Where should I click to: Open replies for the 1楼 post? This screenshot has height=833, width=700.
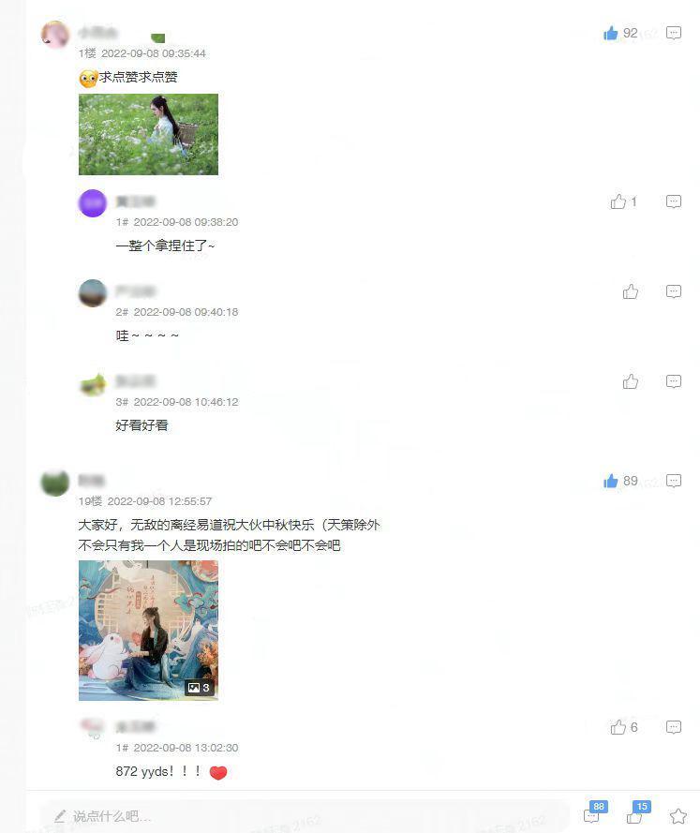click(674, 33)
